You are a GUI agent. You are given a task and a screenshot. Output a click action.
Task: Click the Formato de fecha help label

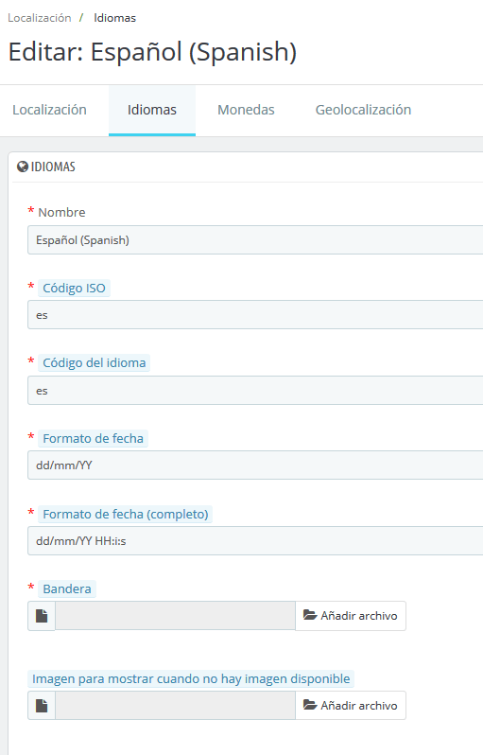pyautogui.click(x=93, y=439)
